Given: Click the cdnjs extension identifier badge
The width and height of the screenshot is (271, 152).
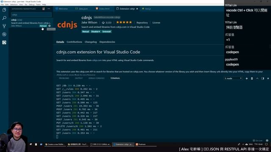Looking at the screenshot, I should (x=107, y=17).
